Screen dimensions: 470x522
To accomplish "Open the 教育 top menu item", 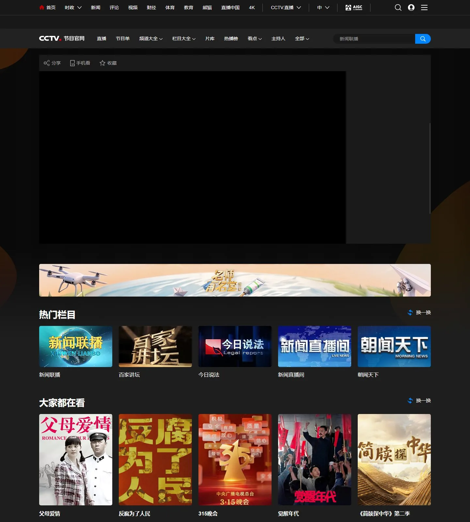I will tap(189, 8).
